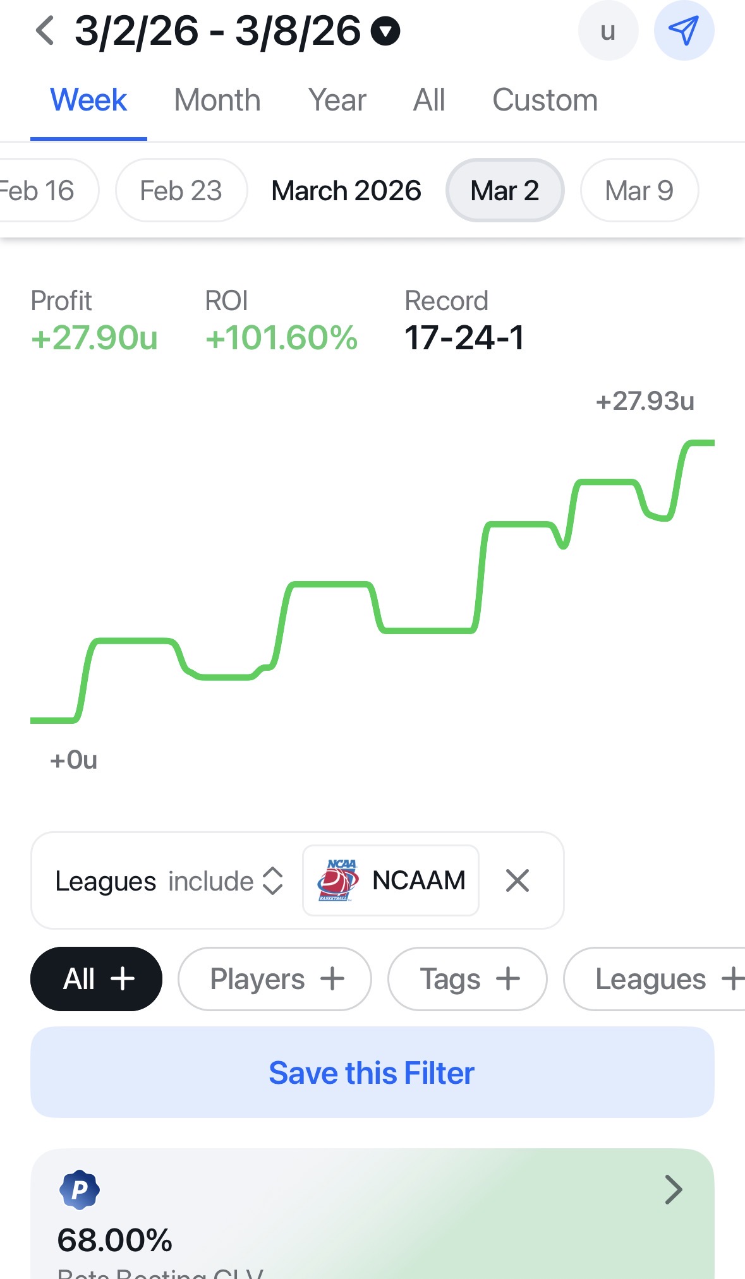
Task: Toggle the units 'u' display button
Action: 608,30
